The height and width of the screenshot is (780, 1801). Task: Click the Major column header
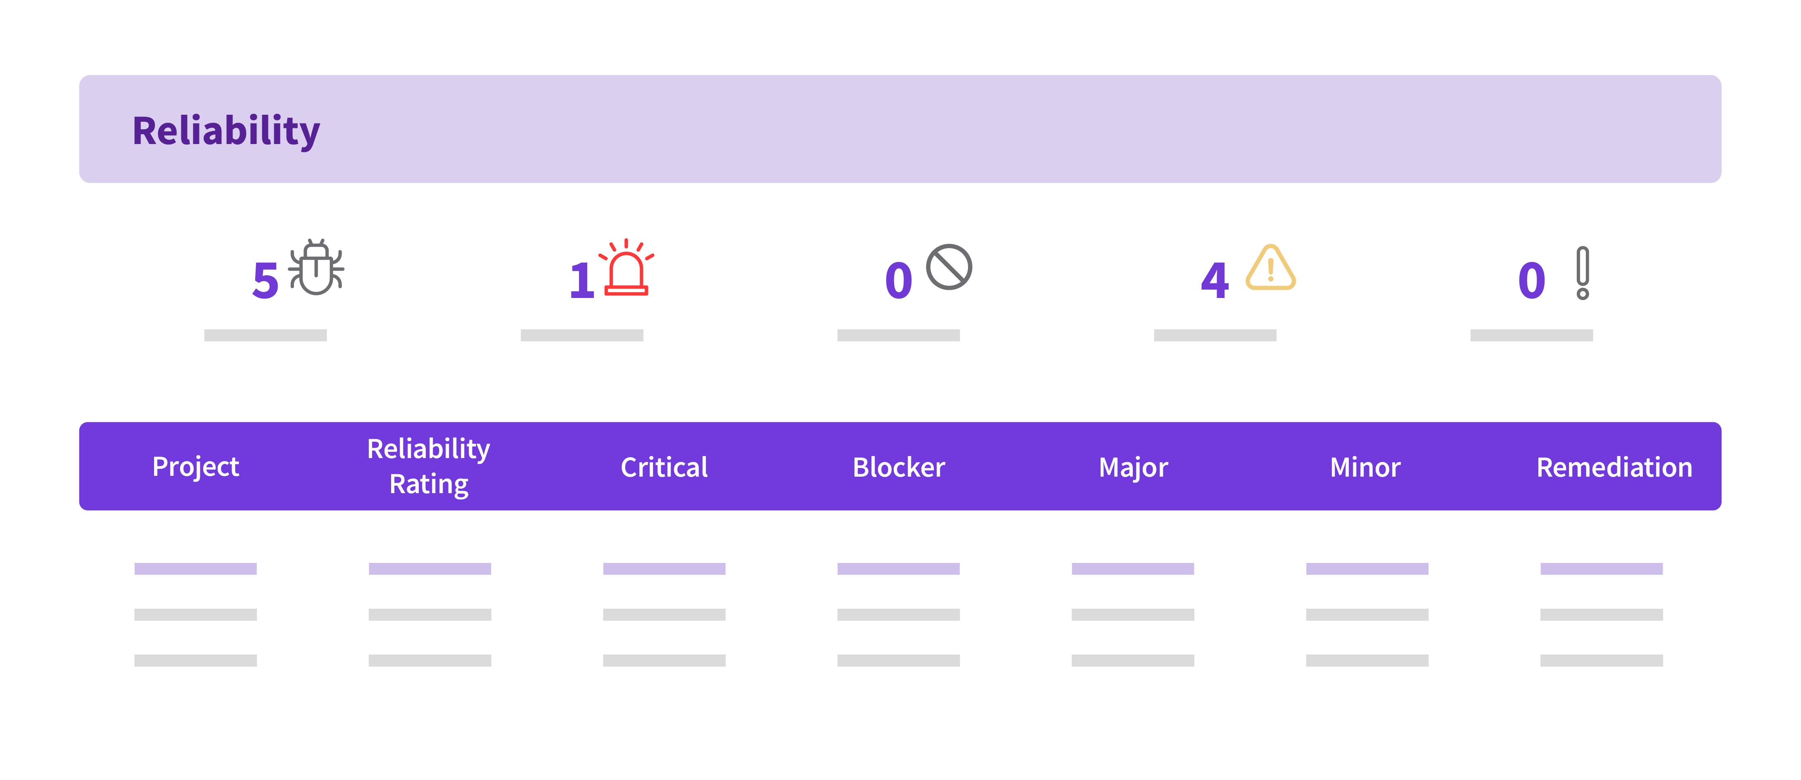pos(1133,467)
